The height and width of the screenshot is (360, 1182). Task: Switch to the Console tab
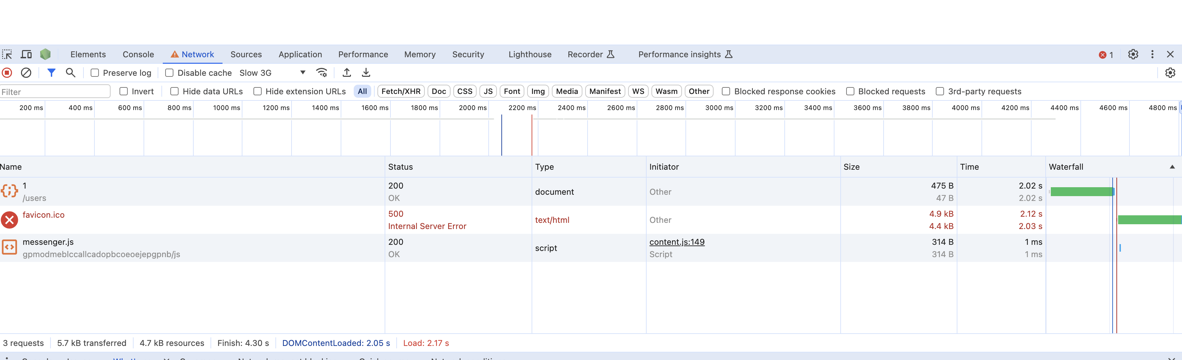coord(138,54)
